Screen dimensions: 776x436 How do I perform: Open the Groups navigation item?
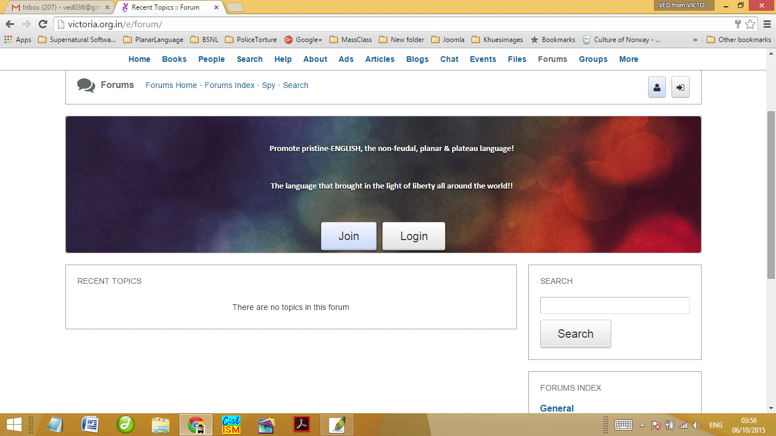(x=593, y=59)
